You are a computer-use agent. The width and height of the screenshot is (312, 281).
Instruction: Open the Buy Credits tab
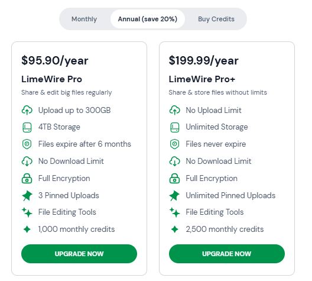pos(216,19)
